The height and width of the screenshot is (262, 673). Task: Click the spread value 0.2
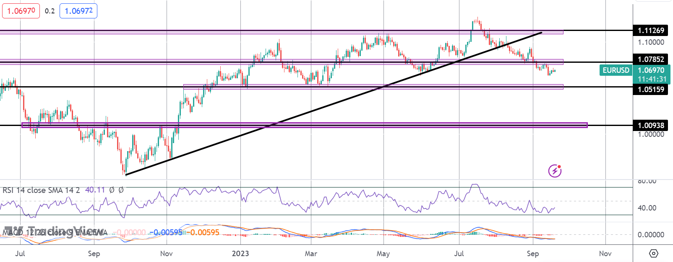[50, 11]
